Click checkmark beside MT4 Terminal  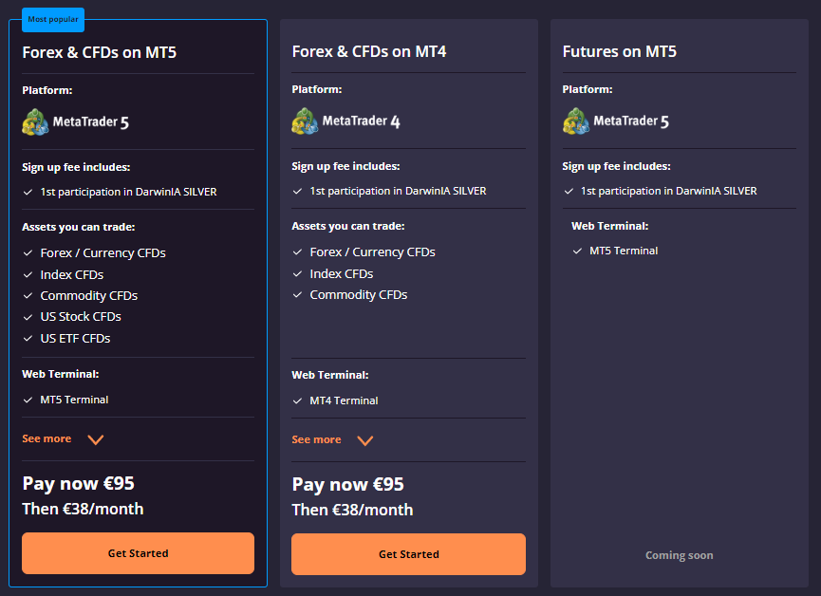coord(297,401)
